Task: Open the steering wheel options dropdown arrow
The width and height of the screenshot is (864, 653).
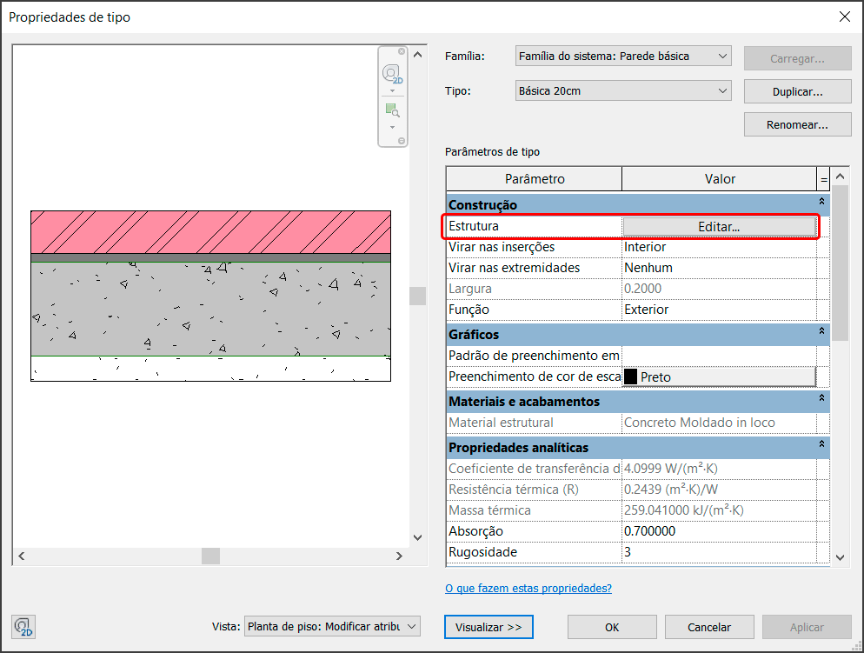Action: 392,90
